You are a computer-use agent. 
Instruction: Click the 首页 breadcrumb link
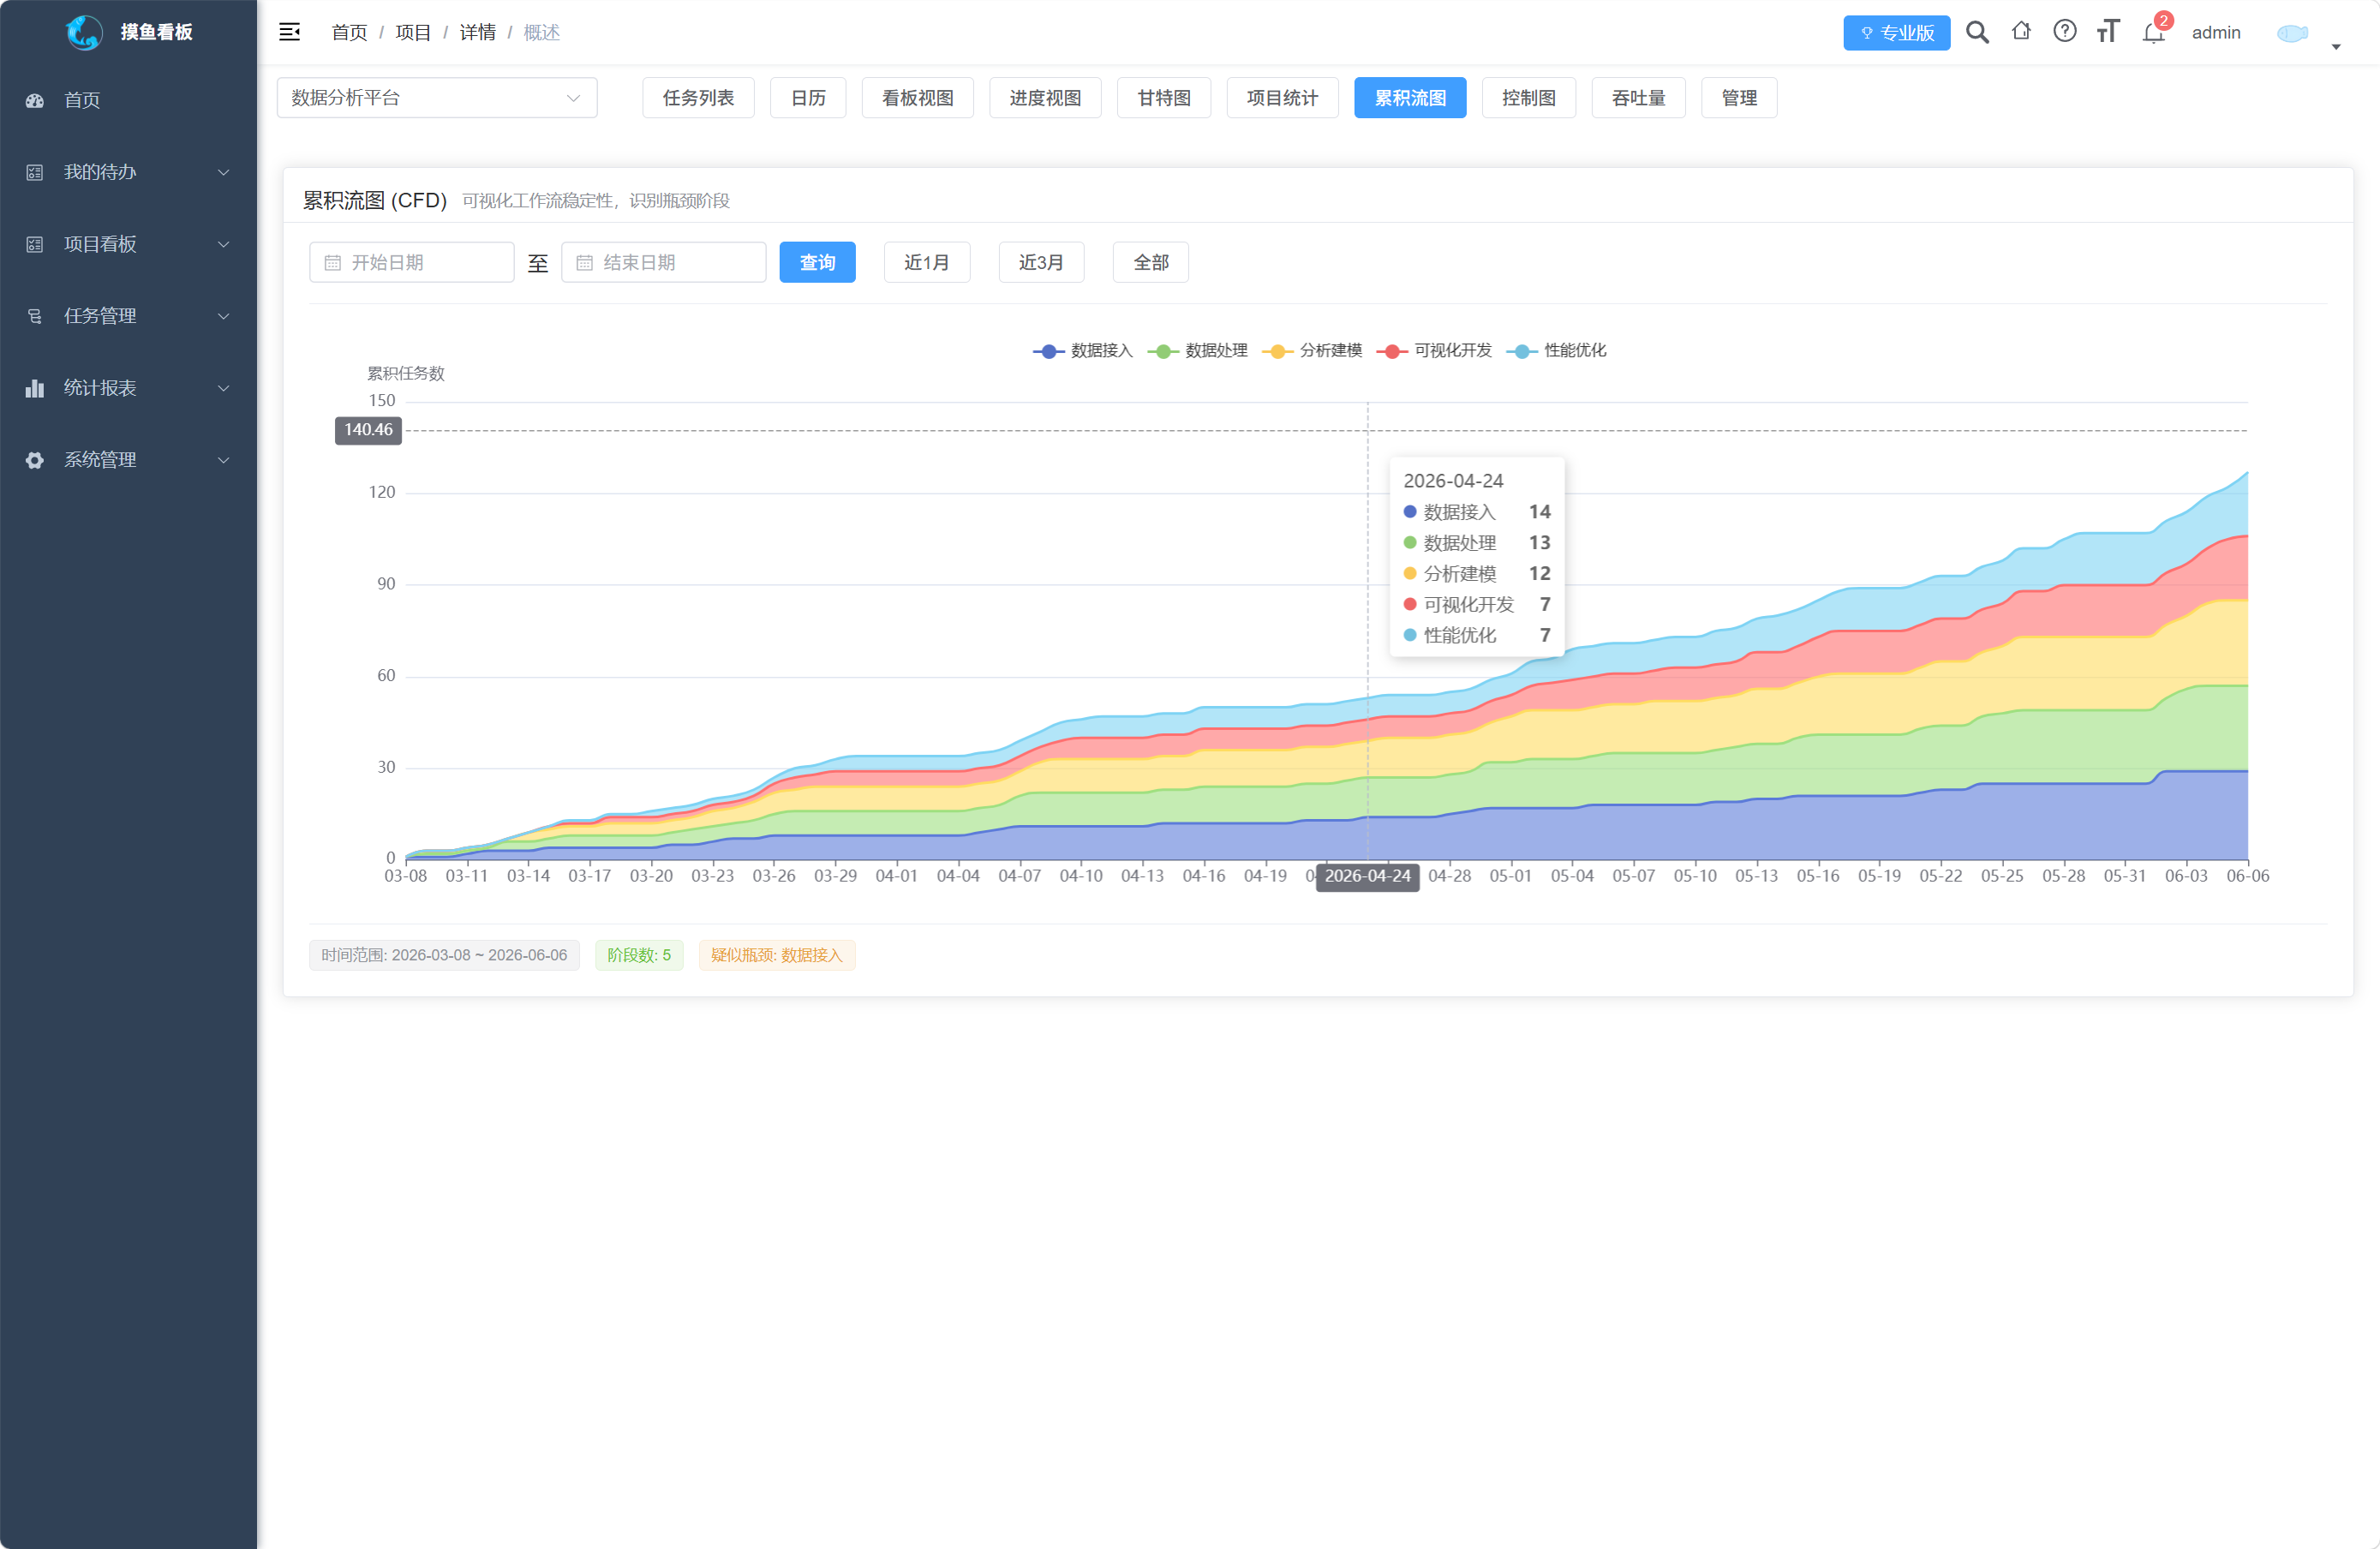pyautogui.click(x=349, y=32)
